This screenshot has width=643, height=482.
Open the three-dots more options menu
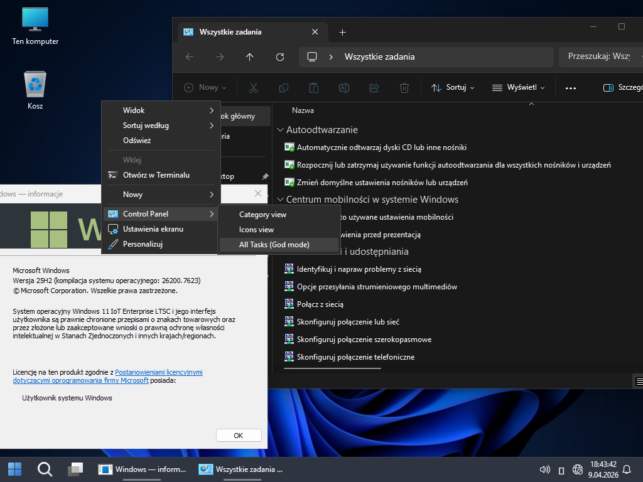(x=570, y=88)
